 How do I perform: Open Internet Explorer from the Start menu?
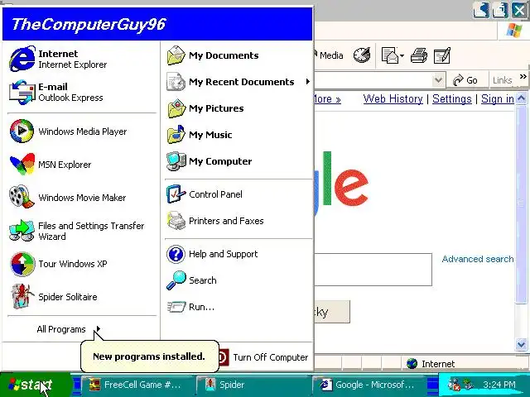81,59
